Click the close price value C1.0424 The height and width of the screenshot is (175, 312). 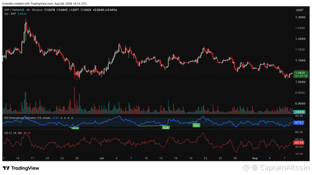(x=86, y=10)
